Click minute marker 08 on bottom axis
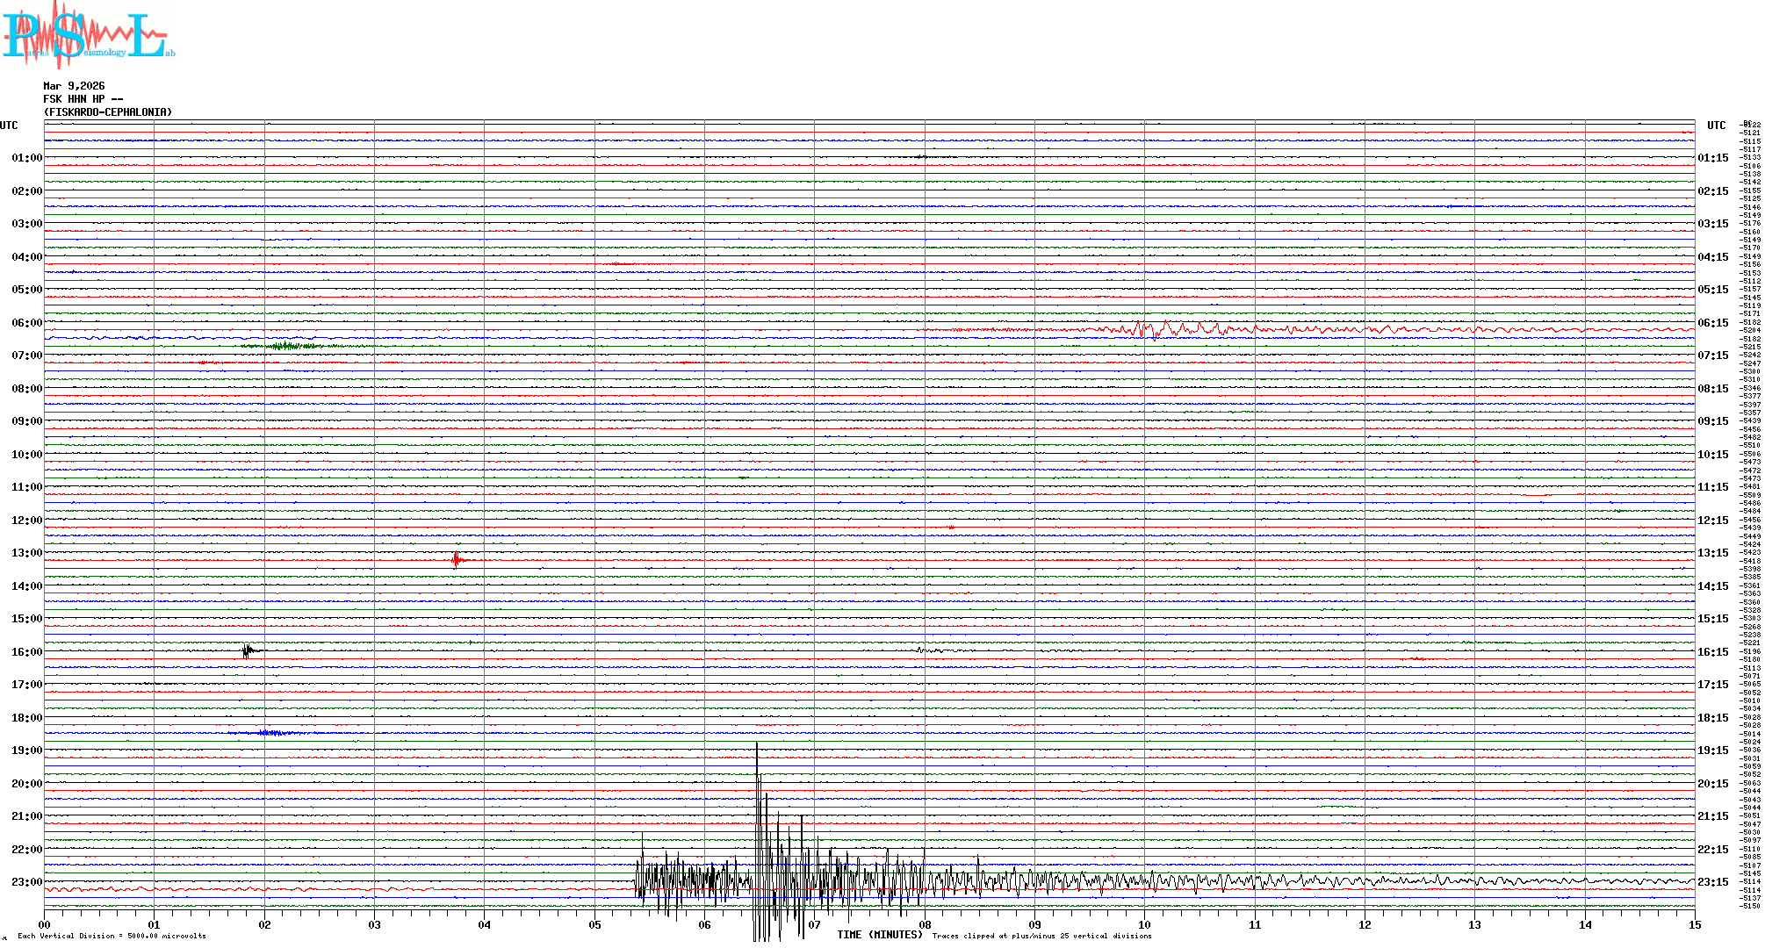Screen dimensions: 1765x948 (925, 924)
